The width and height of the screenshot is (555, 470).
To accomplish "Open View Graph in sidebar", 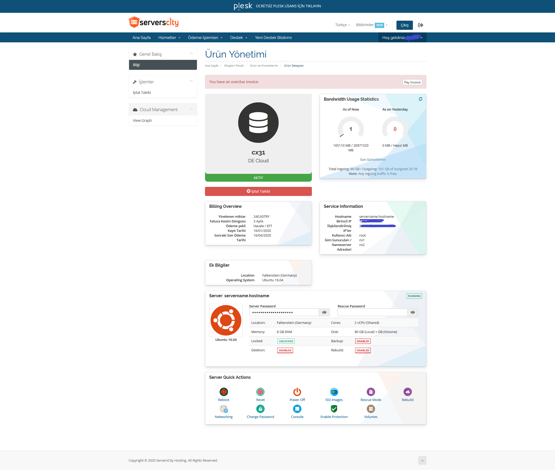I will pos(163,121).
